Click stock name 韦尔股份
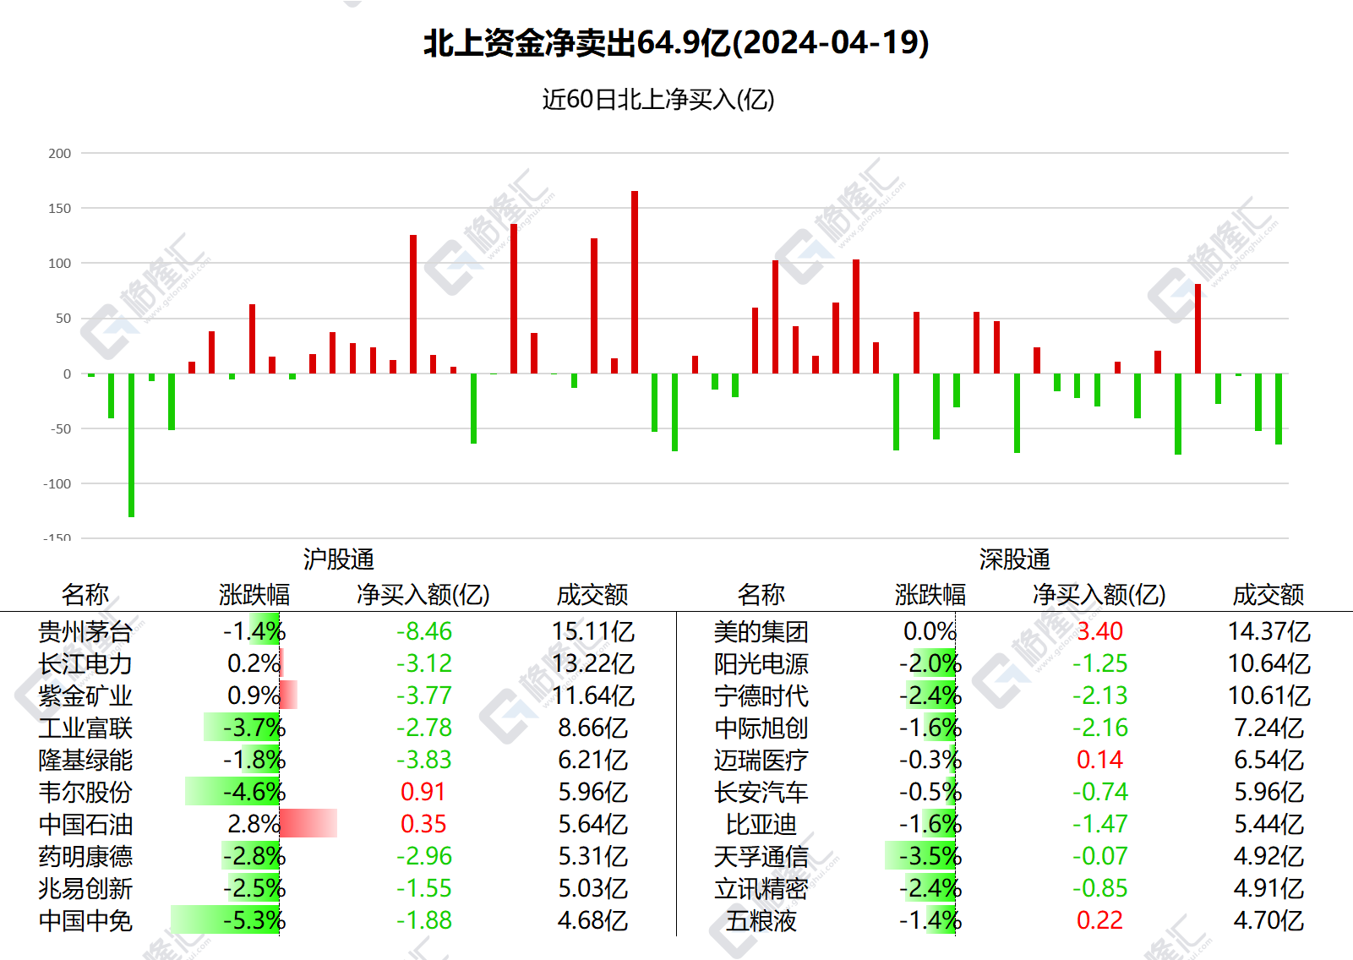1353x960 pixels. 85,792
